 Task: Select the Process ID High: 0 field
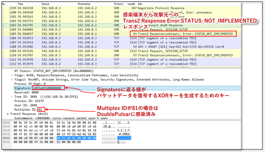[x=30, y=84]
